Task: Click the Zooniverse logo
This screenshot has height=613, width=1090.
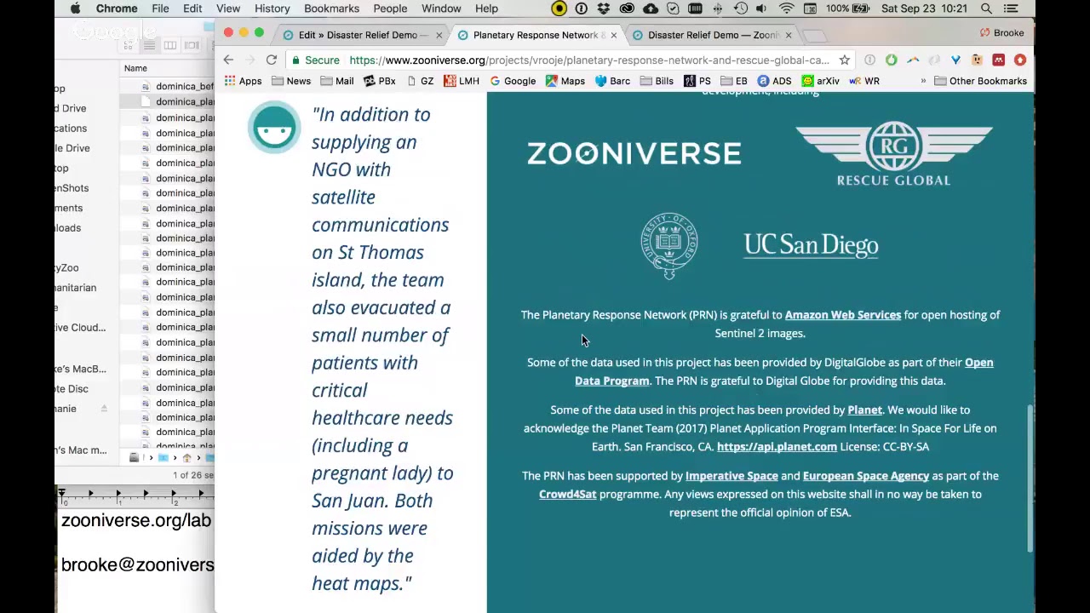Action: 634,153
